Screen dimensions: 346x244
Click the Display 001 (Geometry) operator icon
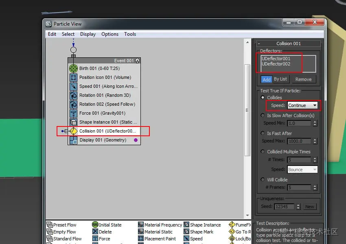(73, 140)
